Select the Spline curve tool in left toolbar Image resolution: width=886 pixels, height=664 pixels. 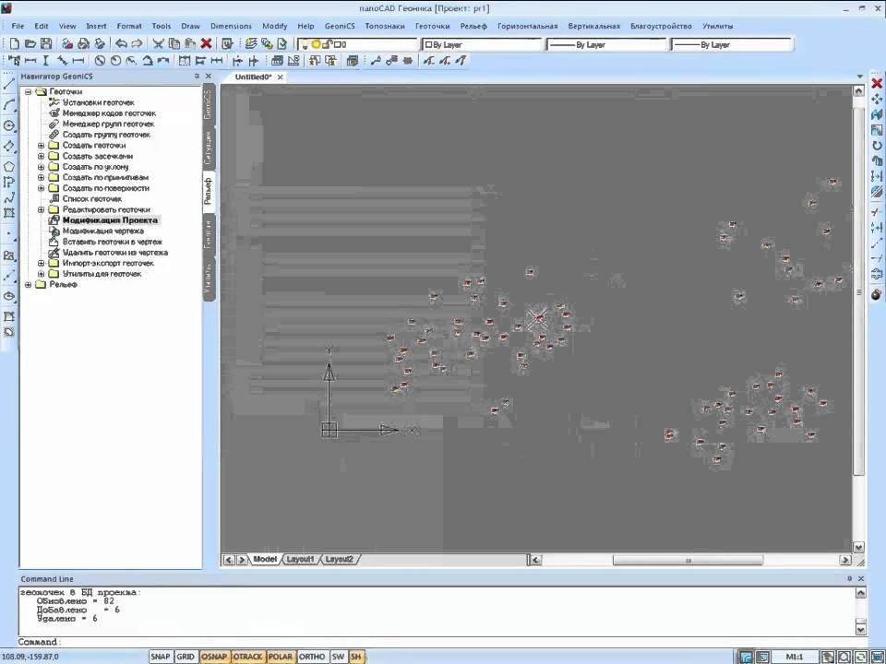9,197
